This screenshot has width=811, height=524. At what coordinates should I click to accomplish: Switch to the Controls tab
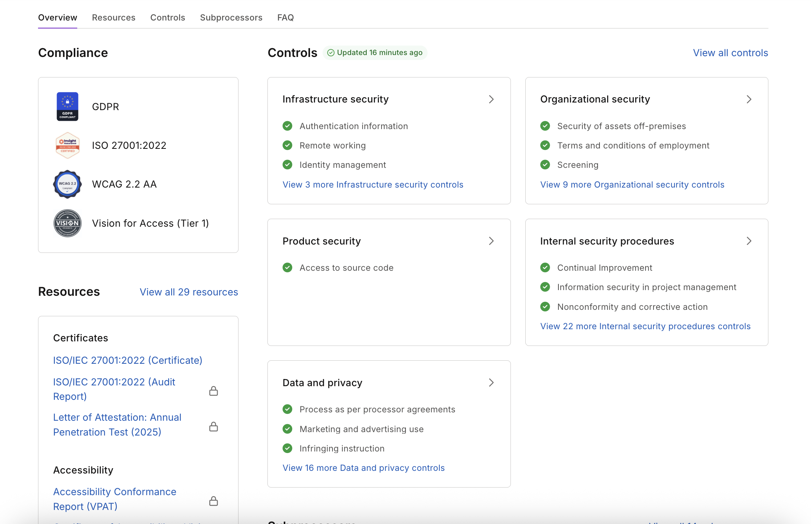pyautogui.click(x=168, y=17)
